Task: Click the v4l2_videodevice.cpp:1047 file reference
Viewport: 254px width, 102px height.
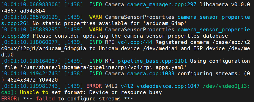Action: click(160, 86)
